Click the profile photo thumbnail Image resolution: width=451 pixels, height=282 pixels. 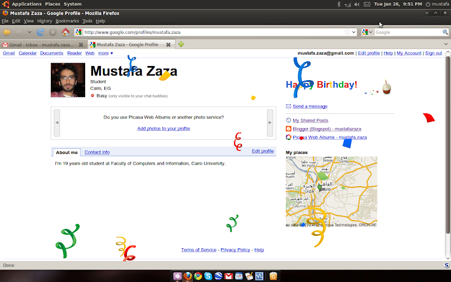coord(68,80)
